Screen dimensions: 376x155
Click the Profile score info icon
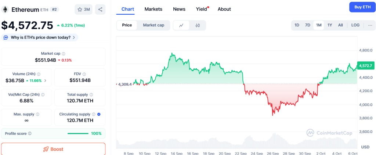coord(30,134)
